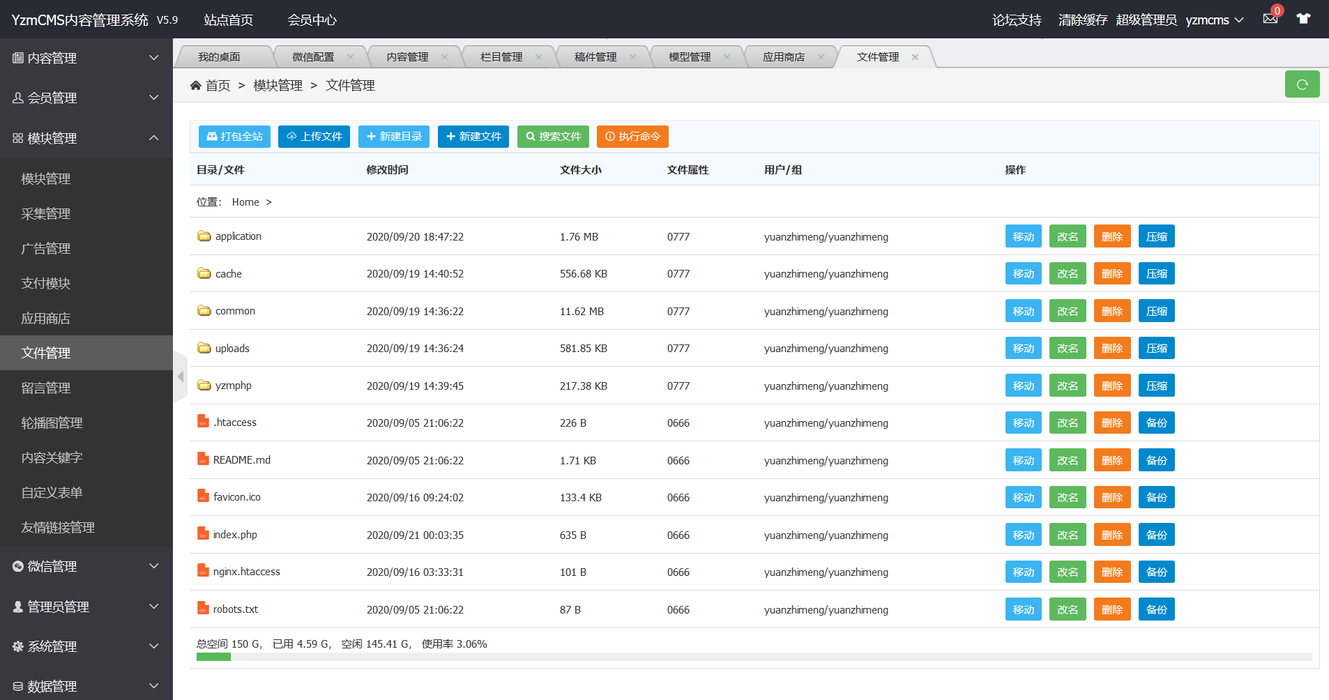Collapse sidebar using the left arrow handle
Image resolution: width=1329 pixels, height=700 pixels.
(x=181, y=376)
